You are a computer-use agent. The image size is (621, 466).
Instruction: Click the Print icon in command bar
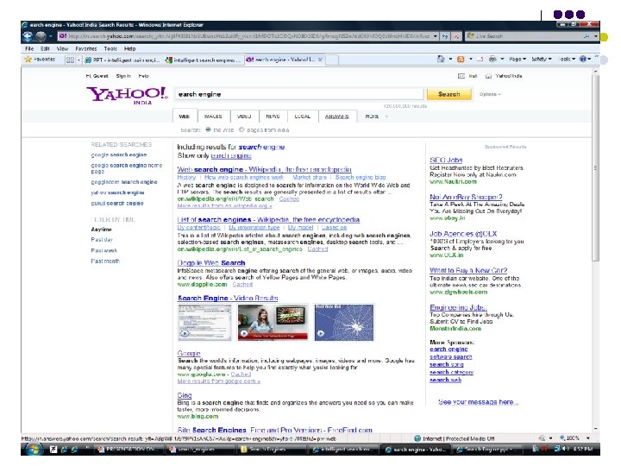point(492,59)
